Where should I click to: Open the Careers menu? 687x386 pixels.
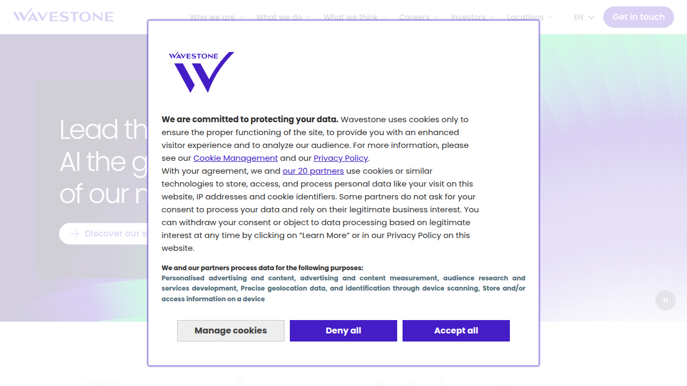pos(419,17)
